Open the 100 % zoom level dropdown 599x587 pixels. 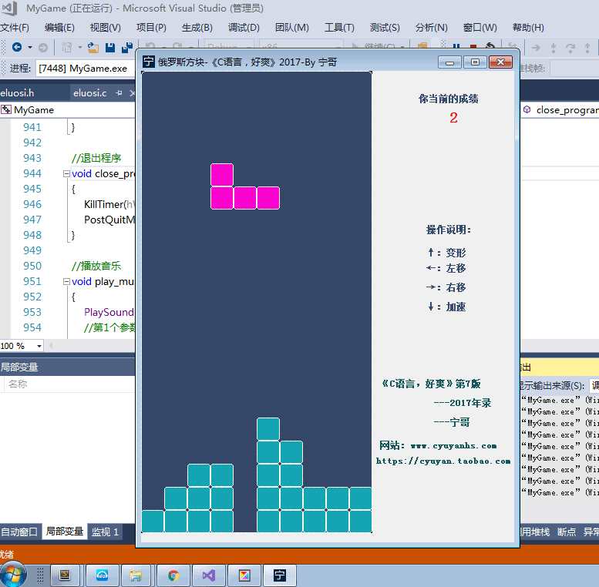[39, 346]
